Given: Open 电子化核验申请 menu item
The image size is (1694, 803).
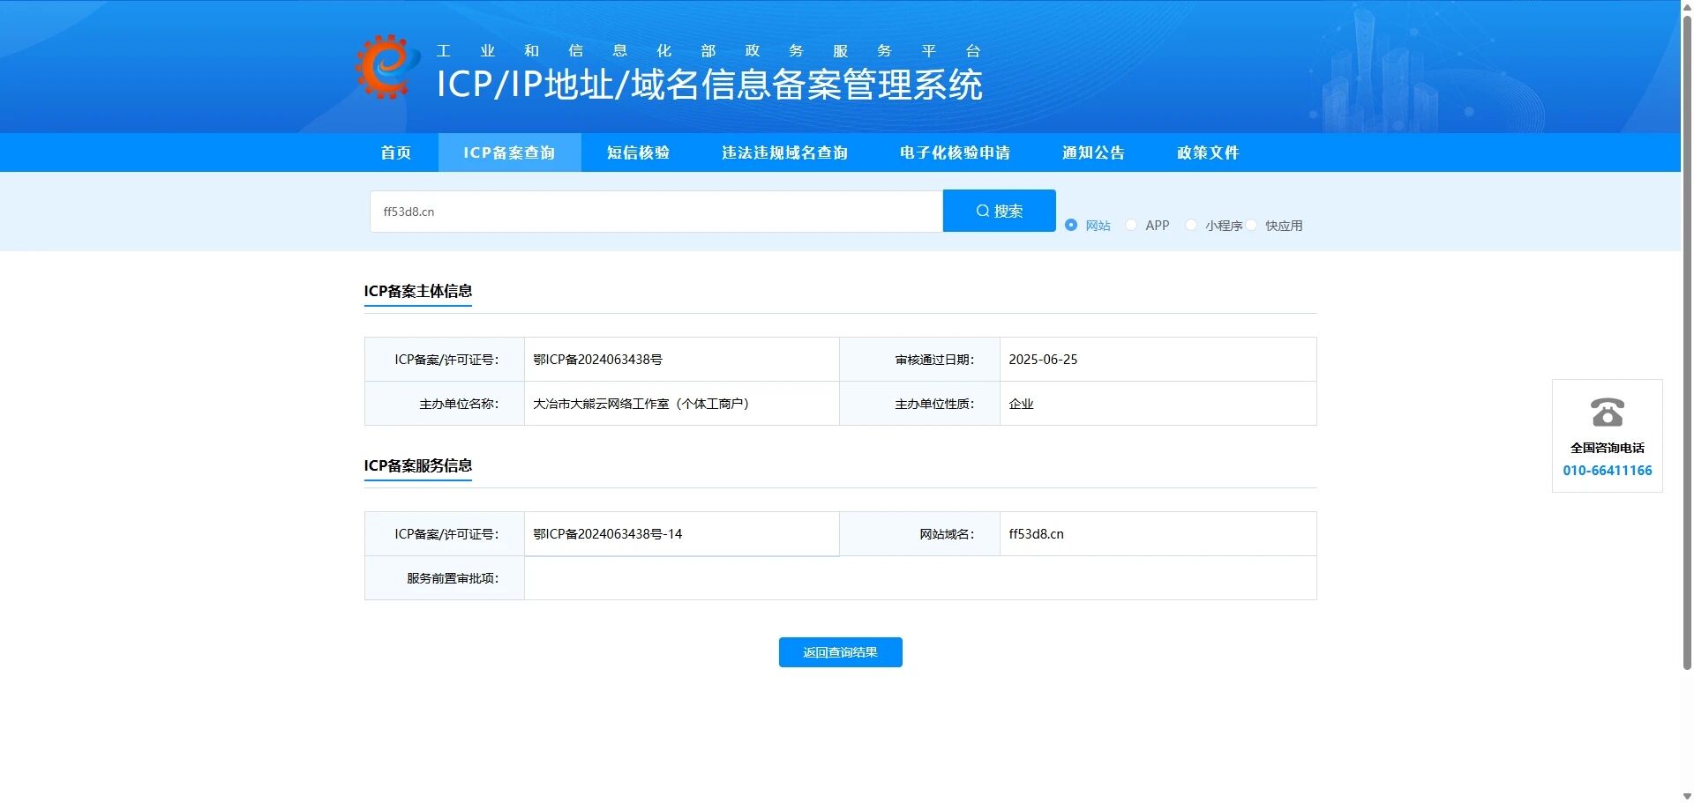Looking at the screenshot, I should click(x=955, y=152).
